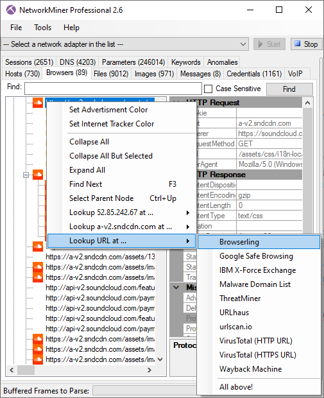Click the Stop capture button
The height and width of the screenshot is (398, 324).
306,44
